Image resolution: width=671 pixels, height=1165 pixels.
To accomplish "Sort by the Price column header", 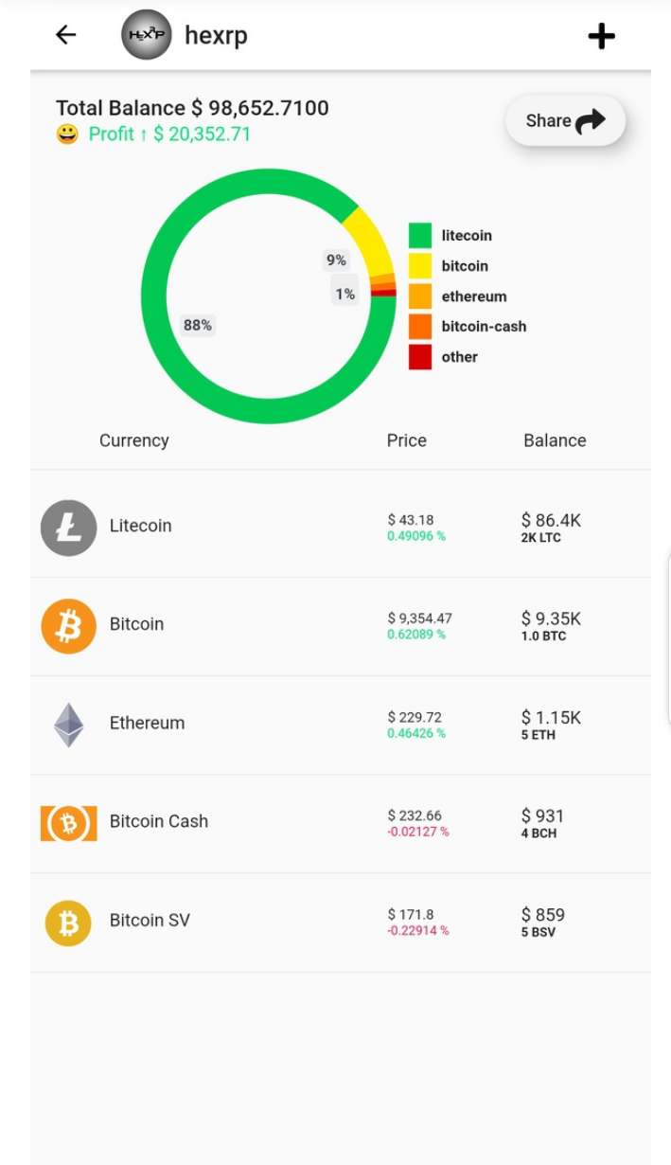I will pos(407,440).
